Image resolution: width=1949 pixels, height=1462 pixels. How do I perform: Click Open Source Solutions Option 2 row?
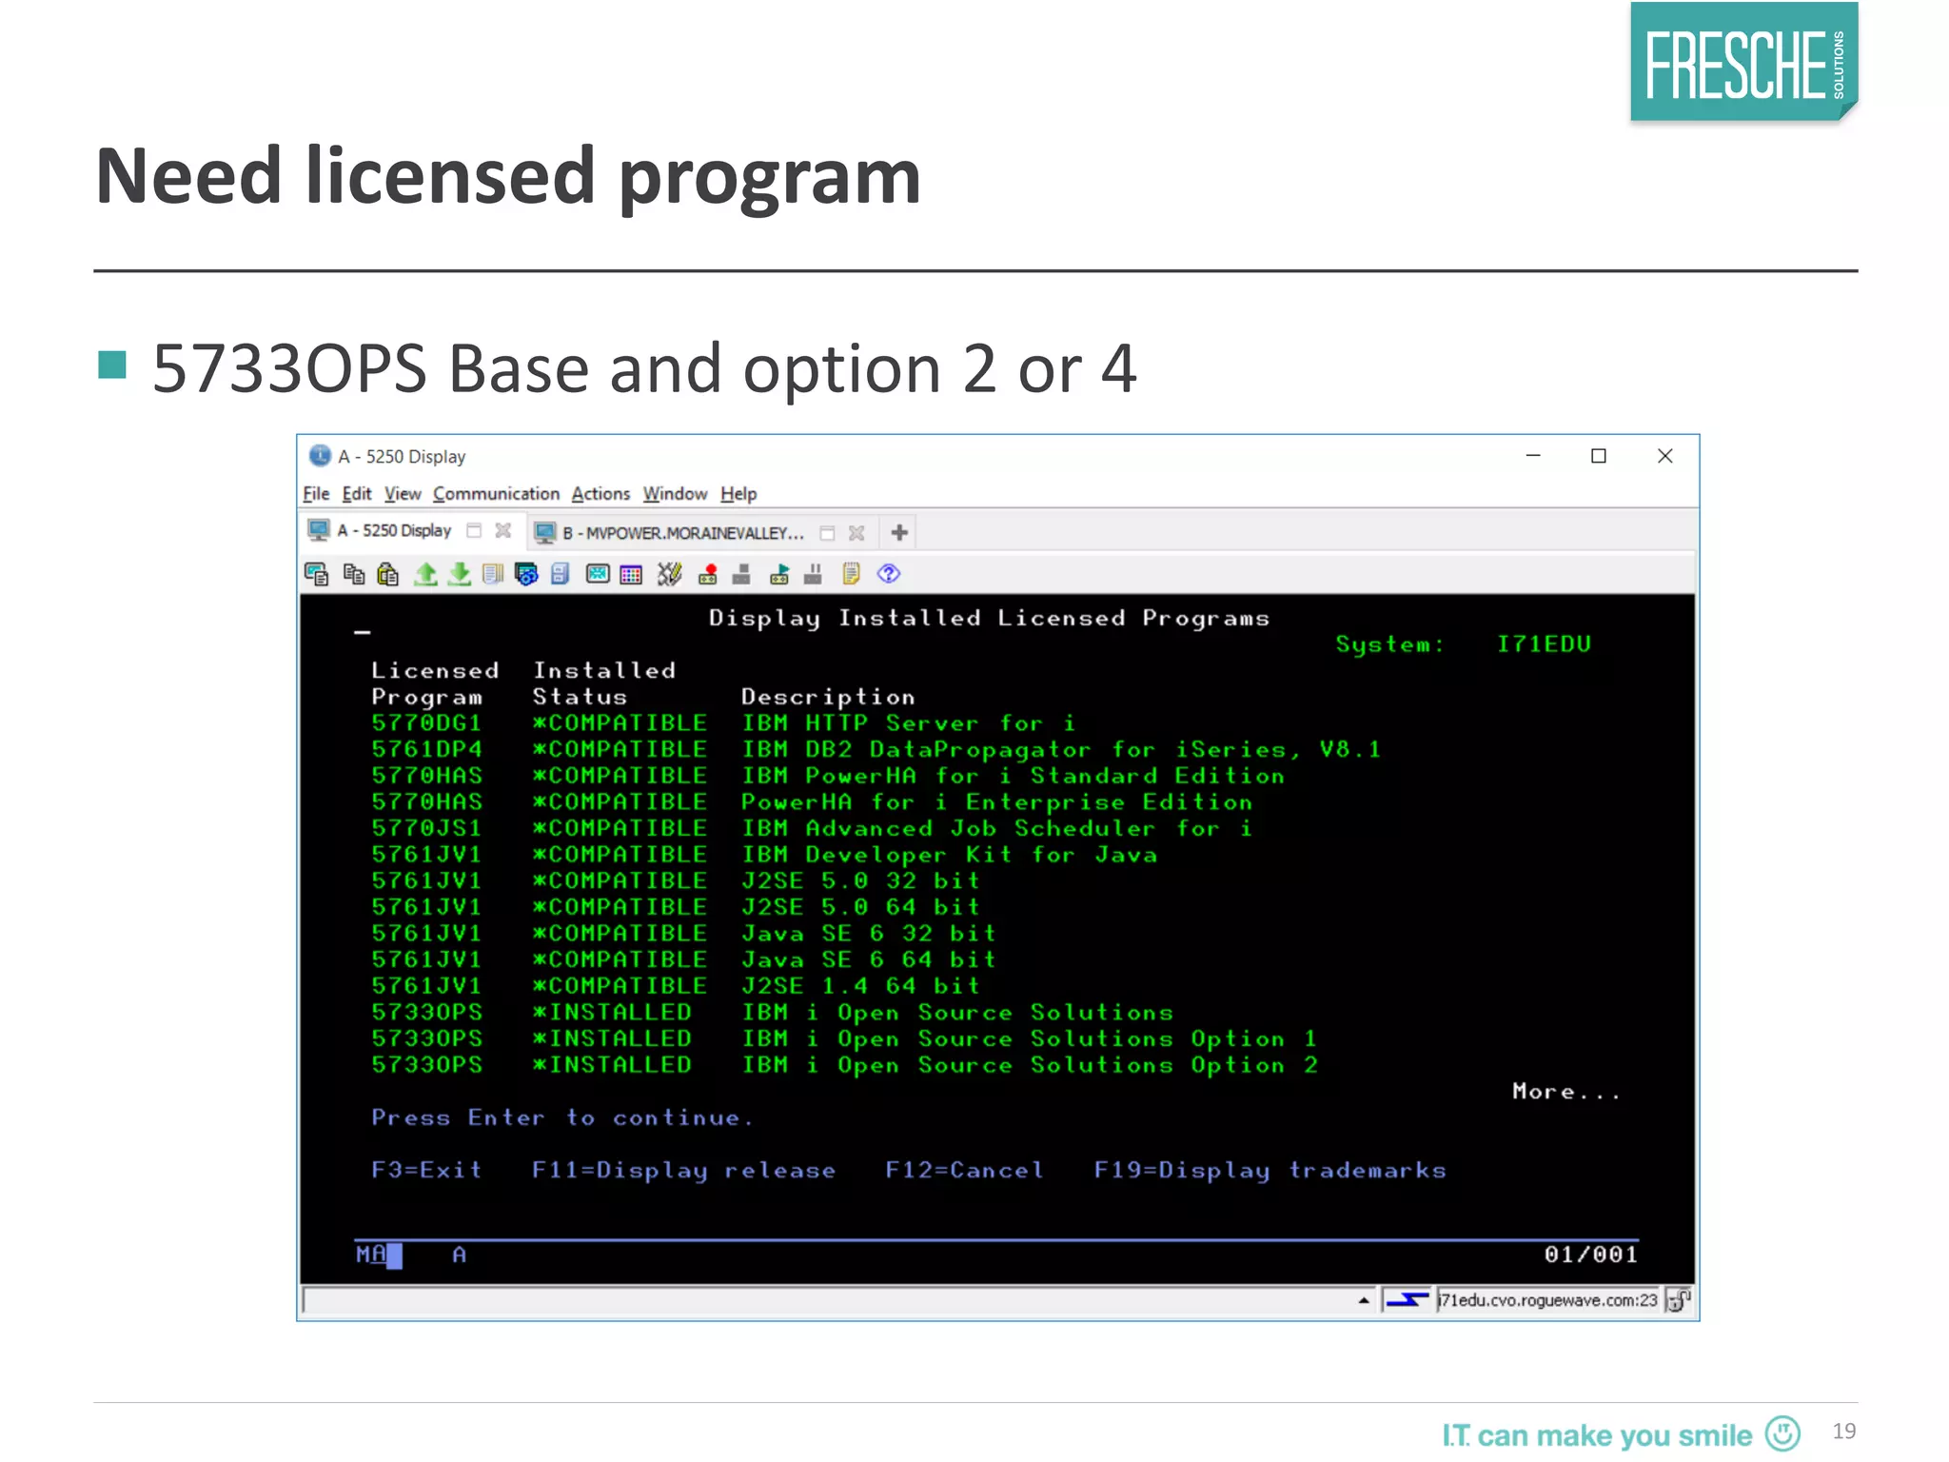[x=844, y=1065]
